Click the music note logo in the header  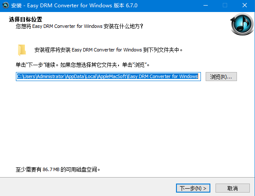242,24
